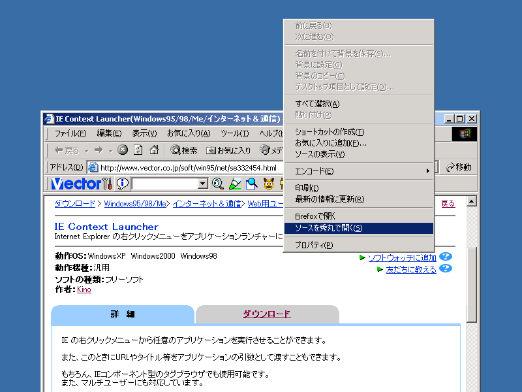Click the Vector toolbar cat face icon
522x392 pixels.
(269, 184)
